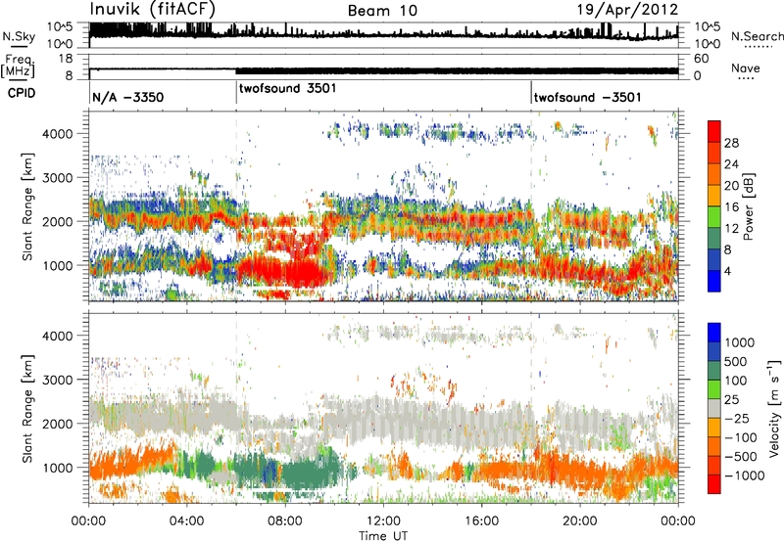Click the "500" label on the velocity colorbar

pos(736,362)
